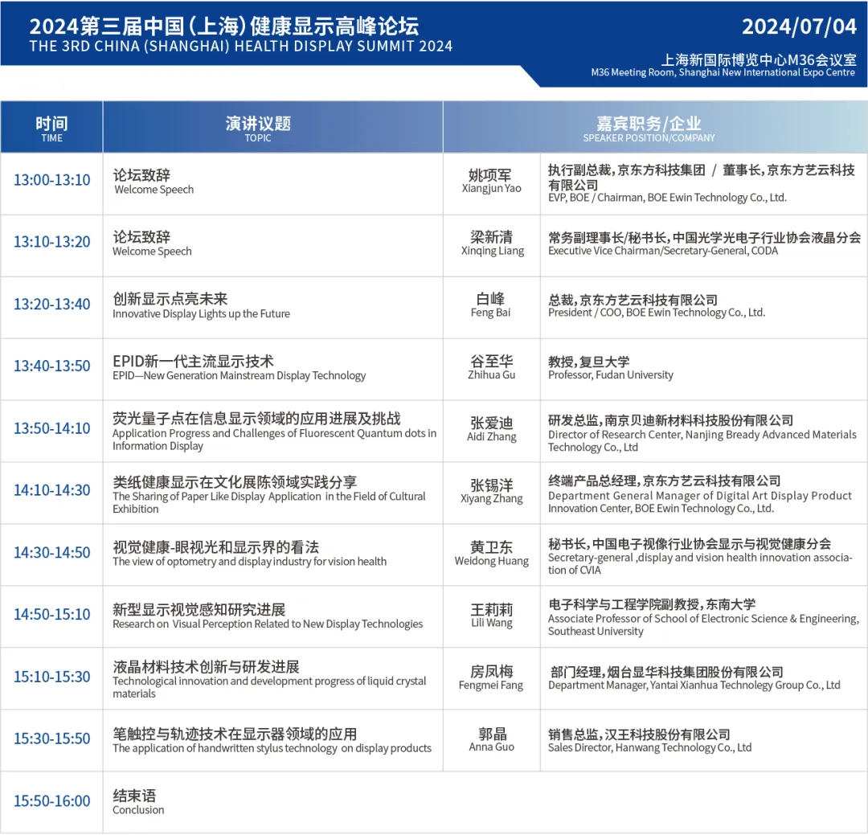Click speaker name Anna Guo
The image size is (868, 835).
(x=491, y=739)
